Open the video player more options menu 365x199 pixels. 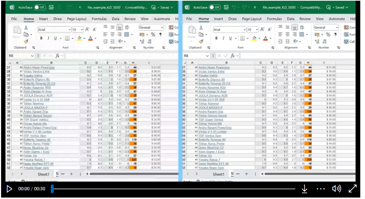click(x=320, y=188)
